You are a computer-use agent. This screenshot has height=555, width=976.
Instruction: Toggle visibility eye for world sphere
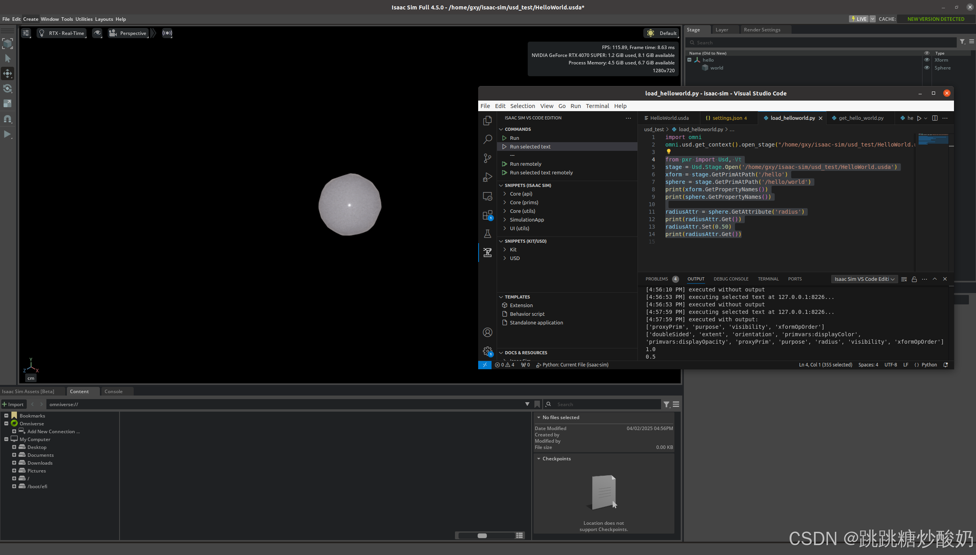[x=927, y=68]
